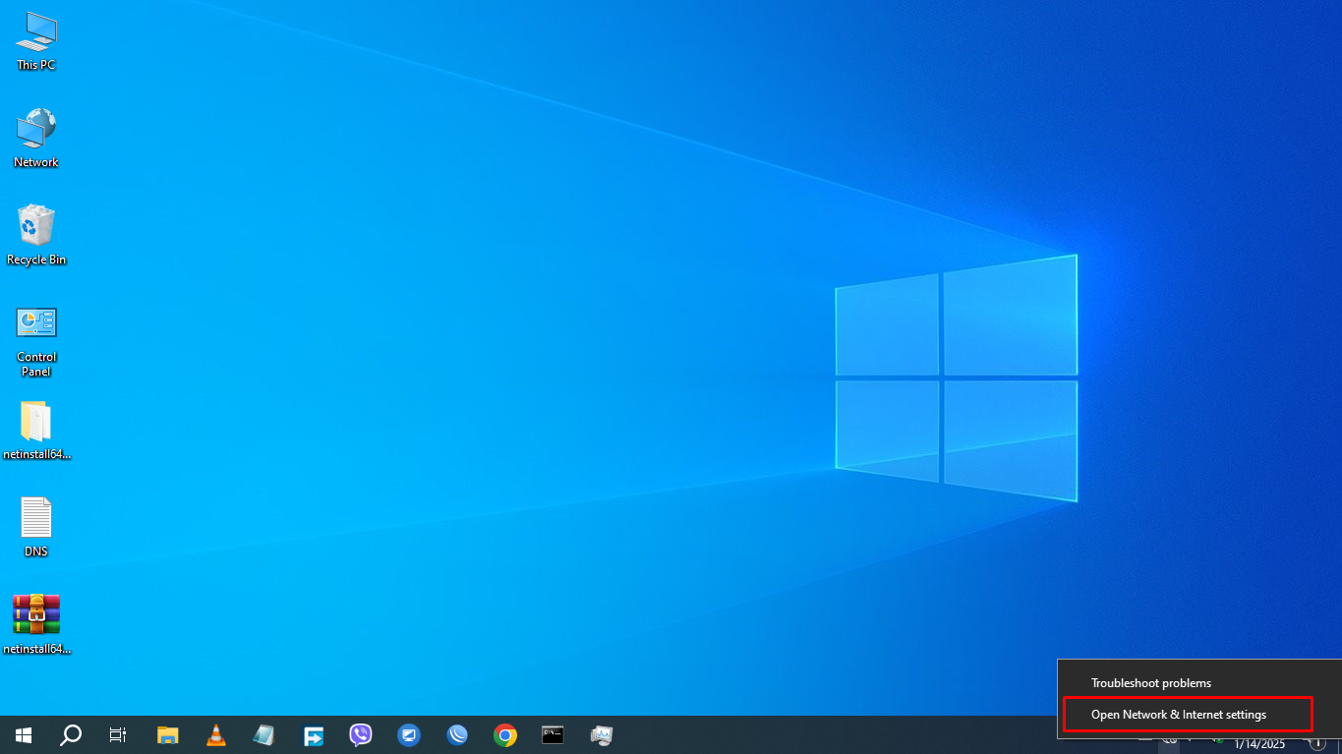
Task: Open Command Prompt from the taskbar
Action: [554, 735]
